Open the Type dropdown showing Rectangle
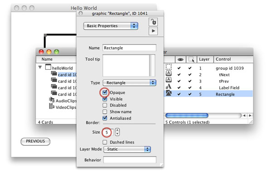 click(x=129, y=83)
